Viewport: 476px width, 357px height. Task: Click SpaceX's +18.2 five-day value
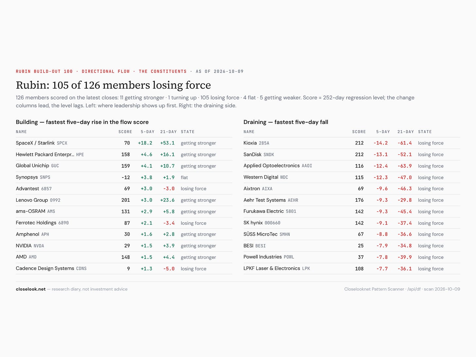click(x=145, y=143)
